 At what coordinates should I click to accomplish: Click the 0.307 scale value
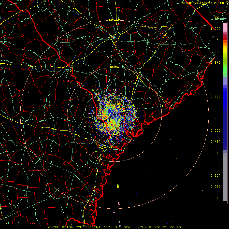pos(216,175)
